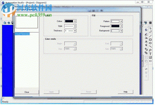Click the dark rightmost top toolbar icon
Image resolution: width=155 pixels, height=105 pixels.
[150, 23]
